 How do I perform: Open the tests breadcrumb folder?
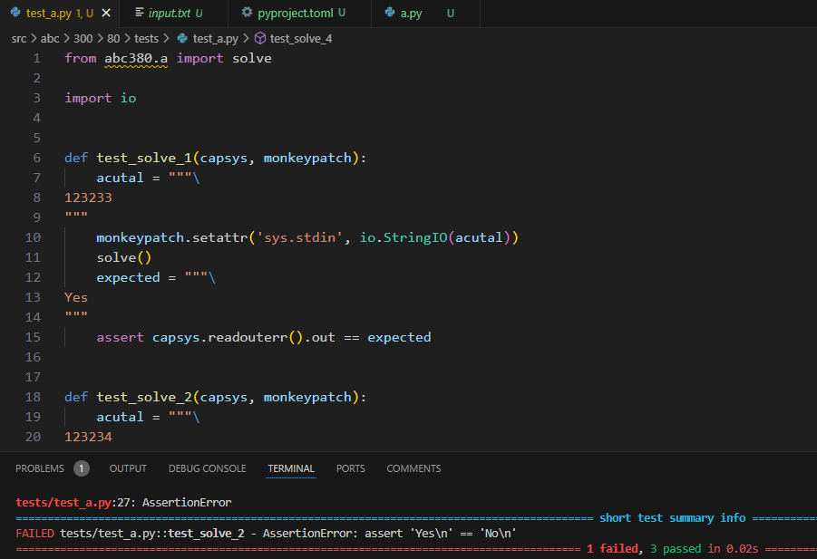pos(146,39)
